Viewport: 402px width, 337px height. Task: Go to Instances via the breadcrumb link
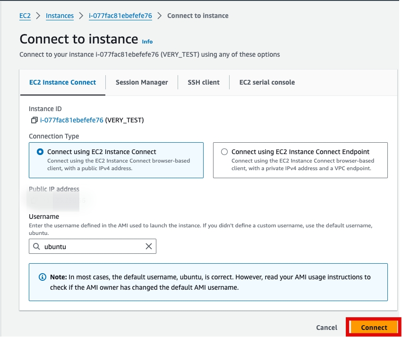60,16
